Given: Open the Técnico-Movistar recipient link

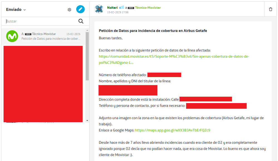Looking at the screenshot, I should coord(148,7).
